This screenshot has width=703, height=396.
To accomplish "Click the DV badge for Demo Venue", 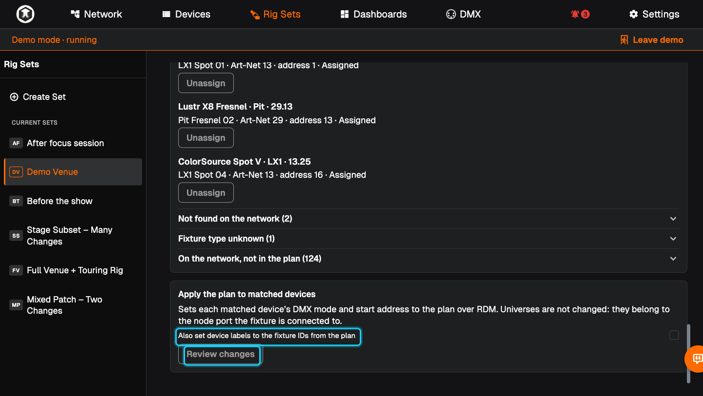I will (16, 172).
